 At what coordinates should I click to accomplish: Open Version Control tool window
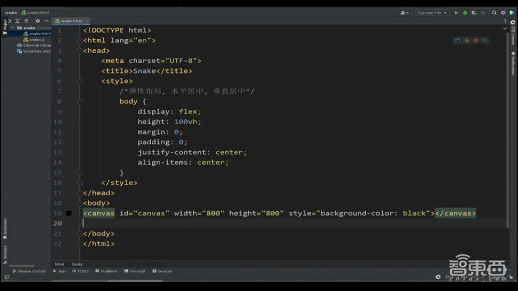(x=29, y=271)
